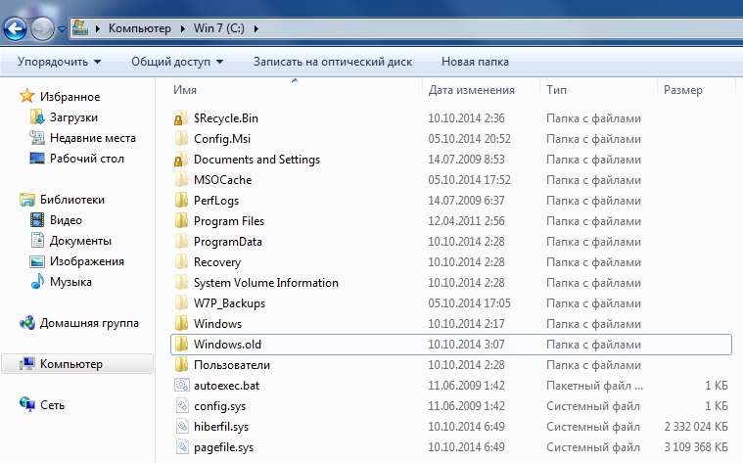Click the Изображения library icon
Screen dimensions: 743x463
pos(37,261)
